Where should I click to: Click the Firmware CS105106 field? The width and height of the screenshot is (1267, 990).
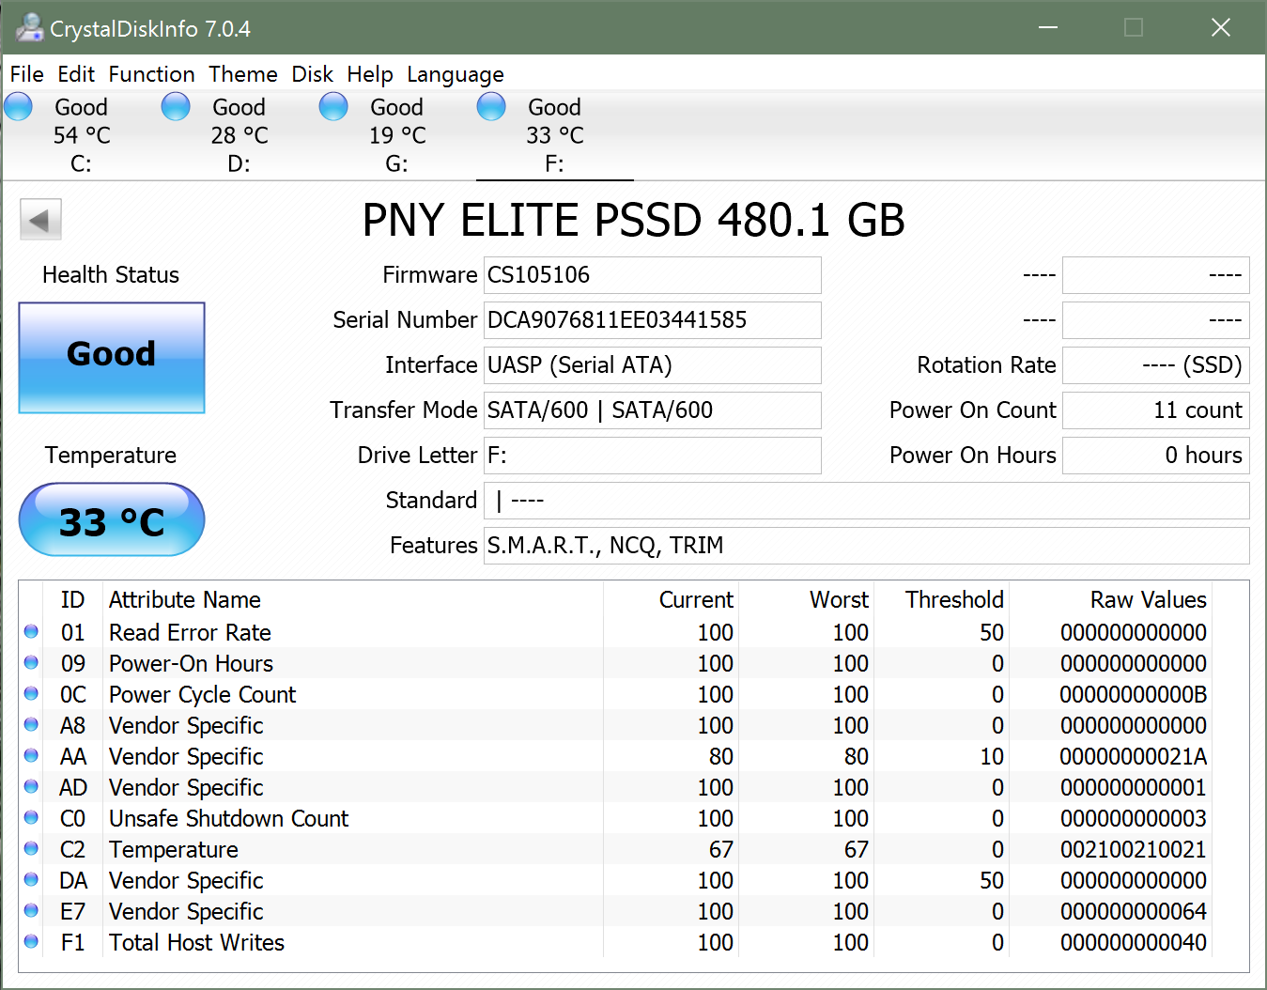[x=652, y=275]
